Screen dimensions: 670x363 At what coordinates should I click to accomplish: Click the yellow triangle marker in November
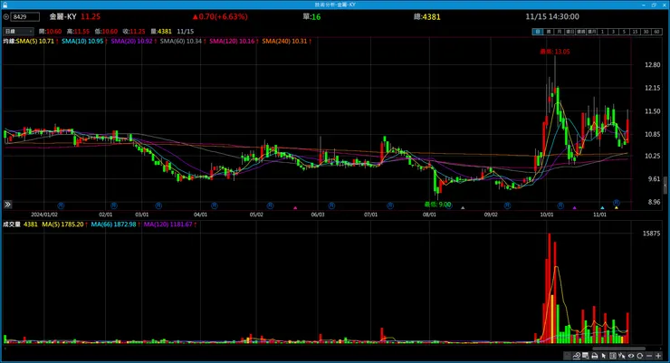point(617,208)
